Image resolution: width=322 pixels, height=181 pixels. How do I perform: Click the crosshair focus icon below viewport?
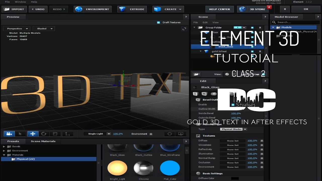pos(170,134)
